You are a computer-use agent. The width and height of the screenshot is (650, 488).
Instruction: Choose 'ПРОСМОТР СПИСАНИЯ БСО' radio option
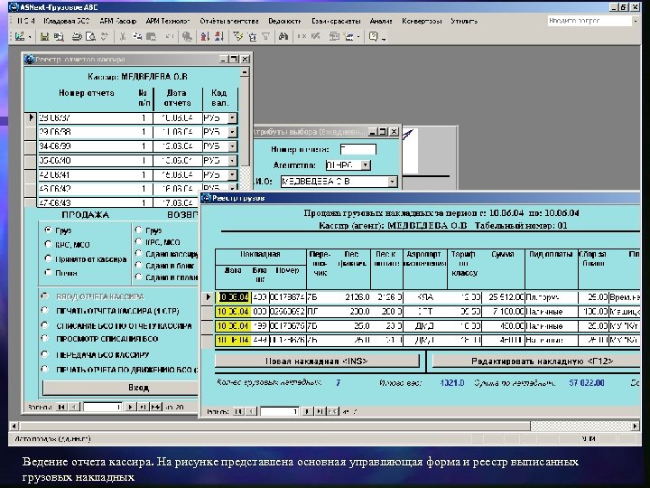click(43, 338)
